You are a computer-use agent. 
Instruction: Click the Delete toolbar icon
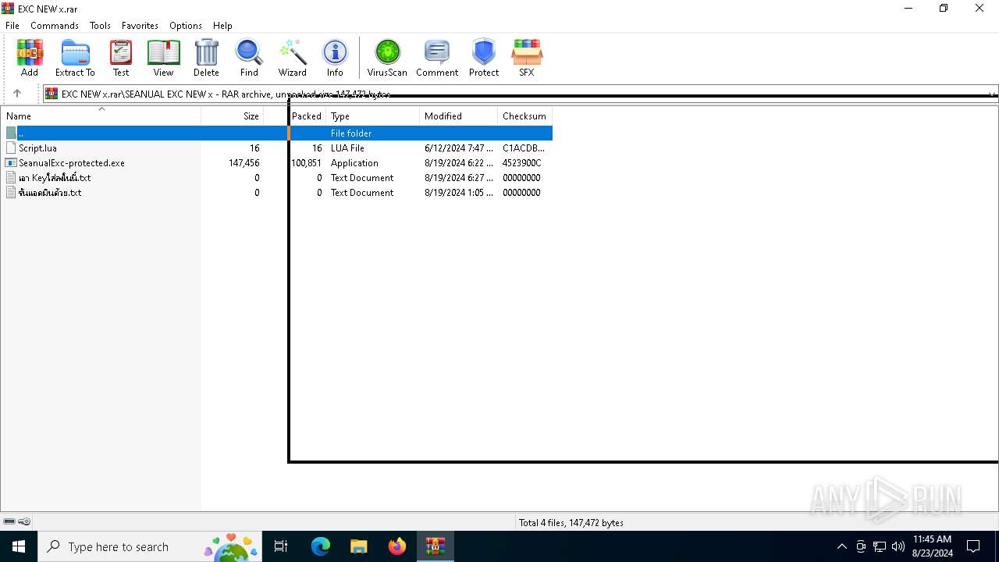click(206, 59)
